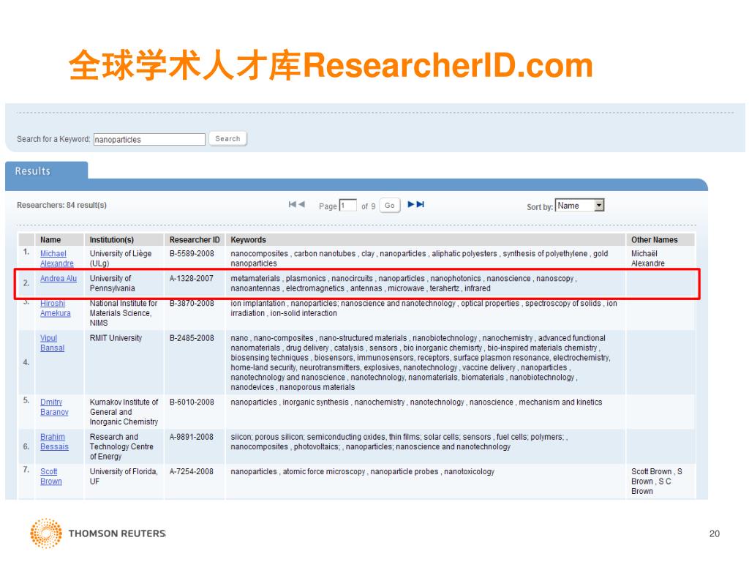The image size is (749, 562).
Task: Select researcher ID B-6010-2008
Action: [192, 402]
